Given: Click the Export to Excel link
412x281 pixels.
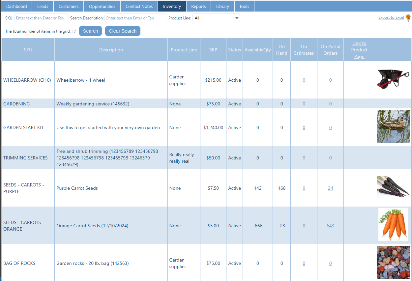Looking at the screenshot, I should point(391,17).
